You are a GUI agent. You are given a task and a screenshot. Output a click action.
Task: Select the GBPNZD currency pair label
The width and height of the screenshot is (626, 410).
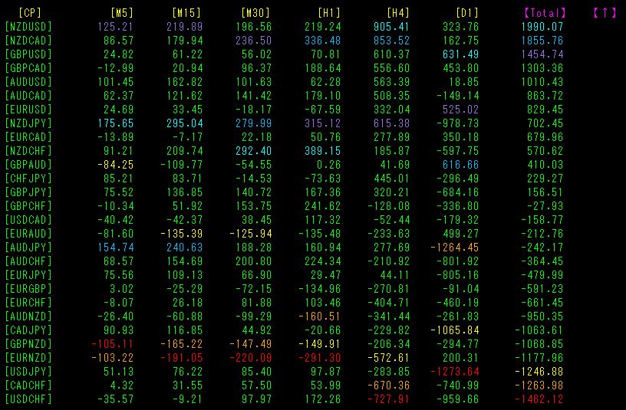(28, 344)
